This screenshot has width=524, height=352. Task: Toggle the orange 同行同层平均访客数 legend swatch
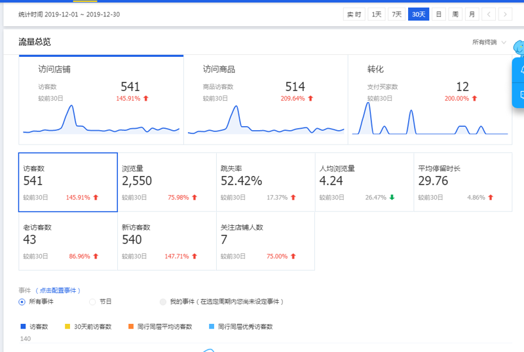click(x=131, y=326)
